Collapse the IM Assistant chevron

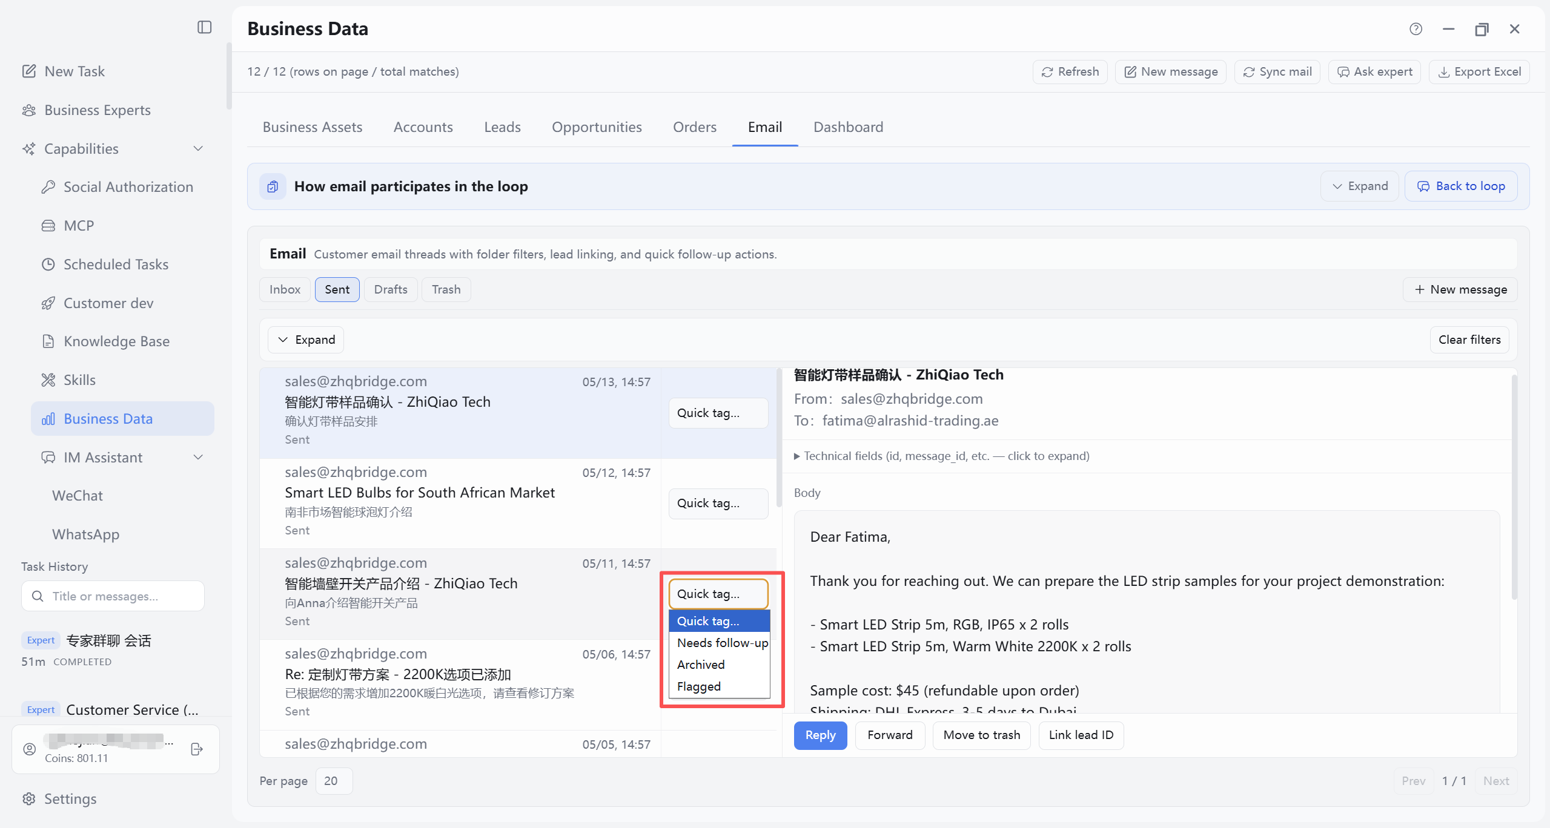pyautogui.click(x=198, y=458)
